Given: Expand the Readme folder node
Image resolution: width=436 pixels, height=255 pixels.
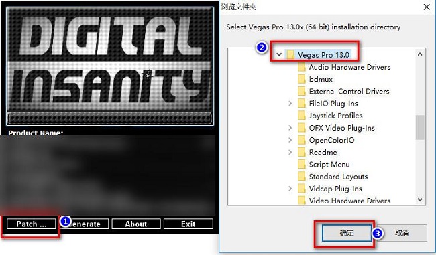Looking at the screenshot, I should (290, 153).
